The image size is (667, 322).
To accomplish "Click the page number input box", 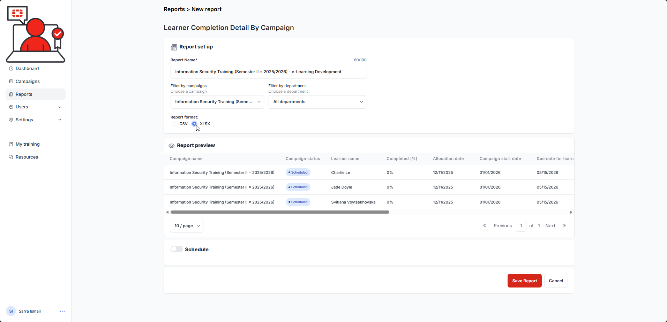I will (521, 226).
